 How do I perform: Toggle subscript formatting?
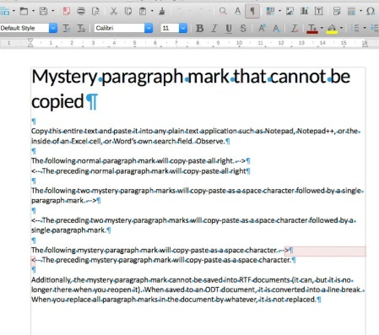[x=276, y=28]
